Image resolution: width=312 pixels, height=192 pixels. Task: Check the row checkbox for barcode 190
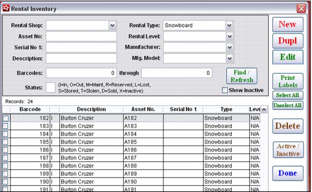point(5,182)
